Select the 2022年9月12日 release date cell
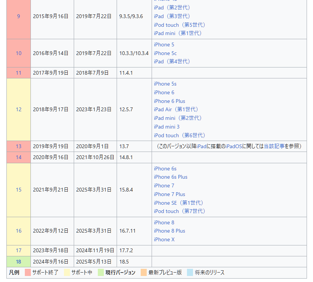 tap(52, 231)
